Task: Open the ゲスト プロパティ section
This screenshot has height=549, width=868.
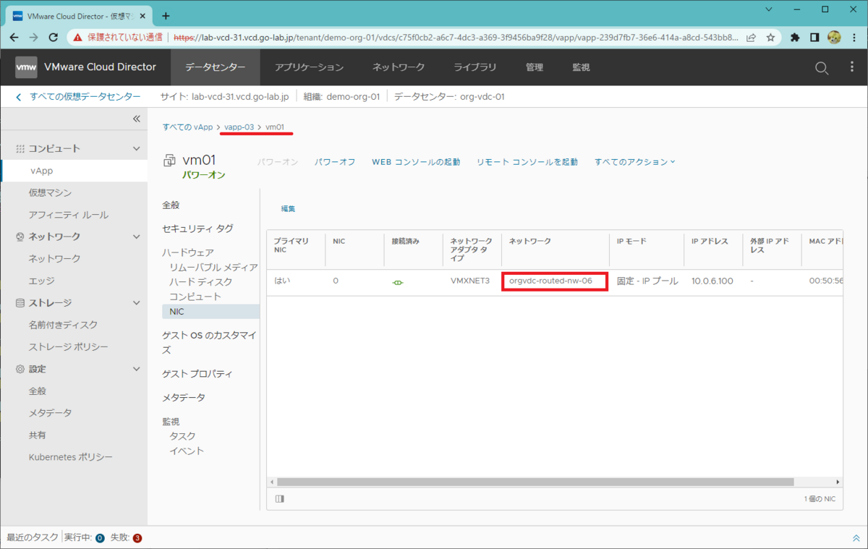Action: [197, 374]
